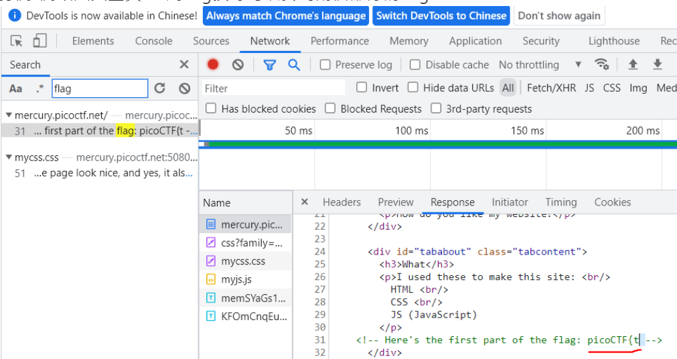Open the No throttling dropdown
The image size is (677, 359).
coord(540,65)
